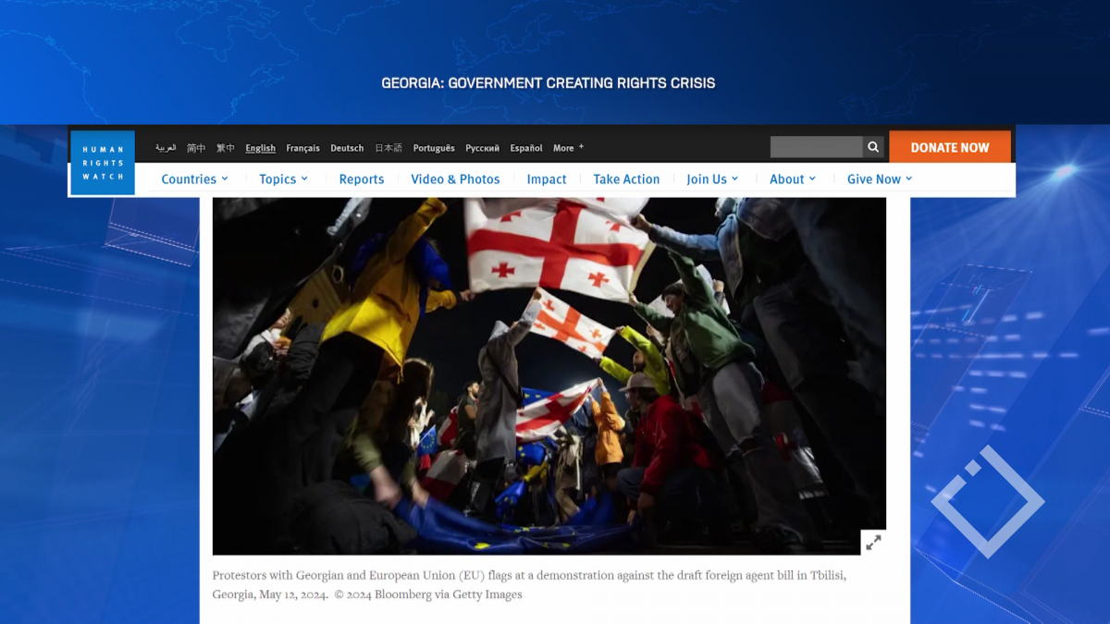Click the Human Rights Watch logo
Screen dimensions: 1110x624
pyautogui.click(x=103, y=163)
